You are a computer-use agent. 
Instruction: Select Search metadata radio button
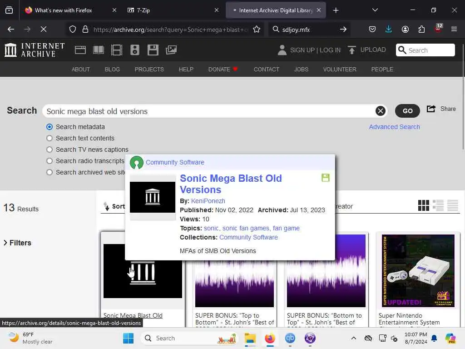click(x=49, y=127)
